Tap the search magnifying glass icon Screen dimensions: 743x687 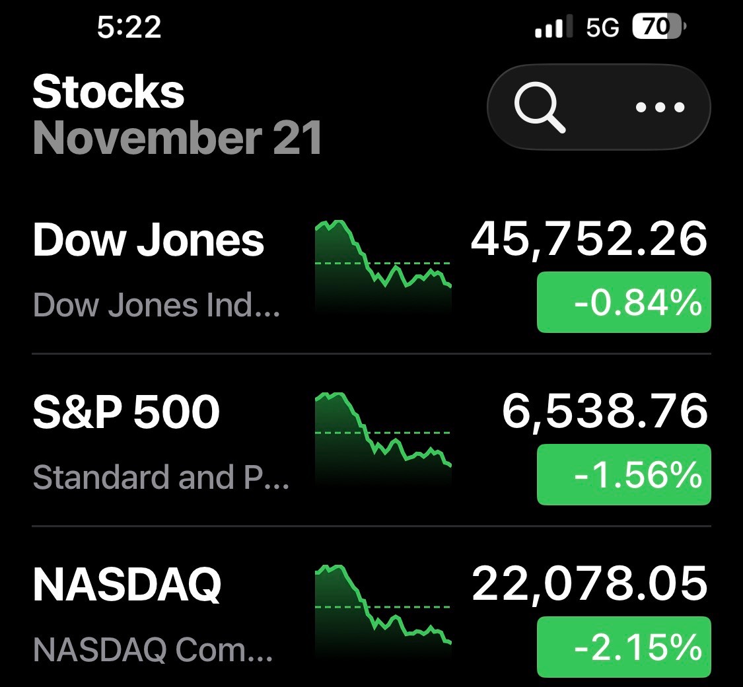[x=540, y=108]
